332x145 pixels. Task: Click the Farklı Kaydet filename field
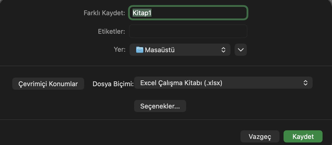(188, 13)
